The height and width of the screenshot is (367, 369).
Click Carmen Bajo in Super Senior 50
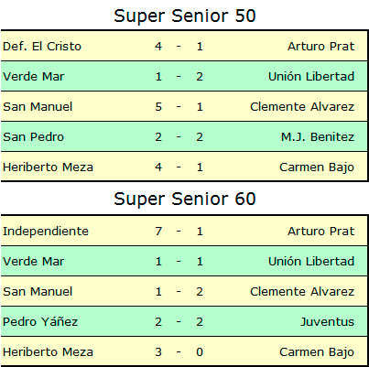click(x=317, y=167)
